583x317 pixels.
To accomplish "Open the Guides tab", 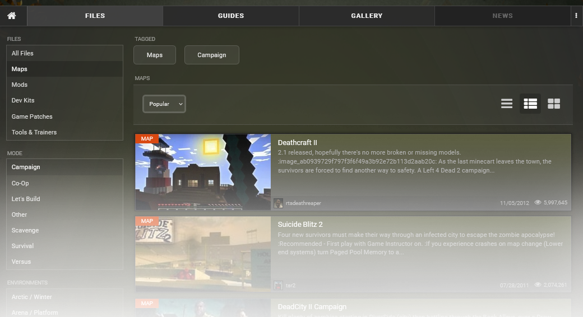I will pos(231,16).
